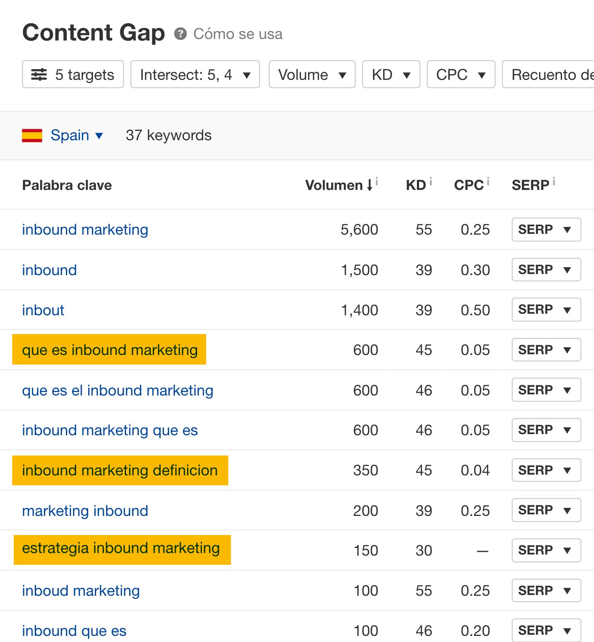Open the 'inbound' keyword link
594x642 pixels.
(49, 270)
